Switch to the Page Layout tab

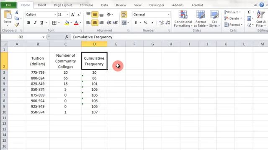pyautogui.click(x=63, y=5)
